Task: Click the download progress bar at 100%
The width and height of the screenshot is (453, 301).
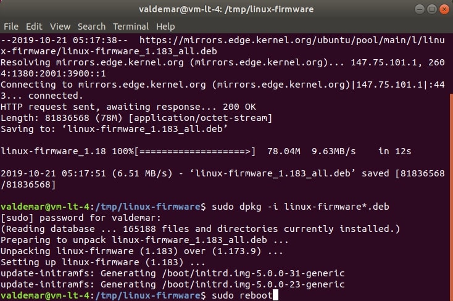Action: (x=195, y=151)
